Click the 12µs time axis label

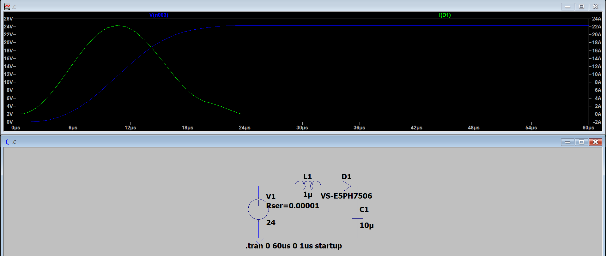point(130,128)
